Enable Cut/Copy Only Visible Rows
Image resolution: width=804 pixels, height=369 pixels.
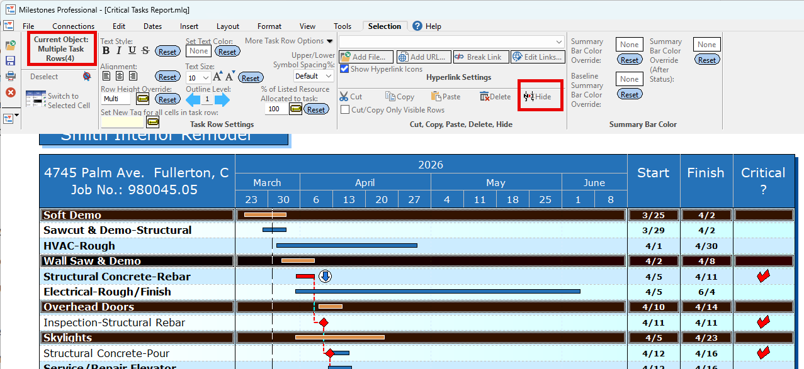pyautogui.click(x=345, y=110)
